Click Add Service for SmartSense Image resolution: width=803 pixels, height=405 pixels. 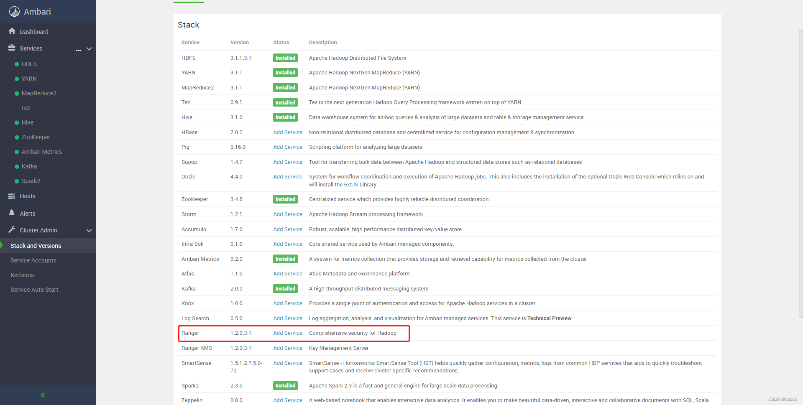click(288, 363)
